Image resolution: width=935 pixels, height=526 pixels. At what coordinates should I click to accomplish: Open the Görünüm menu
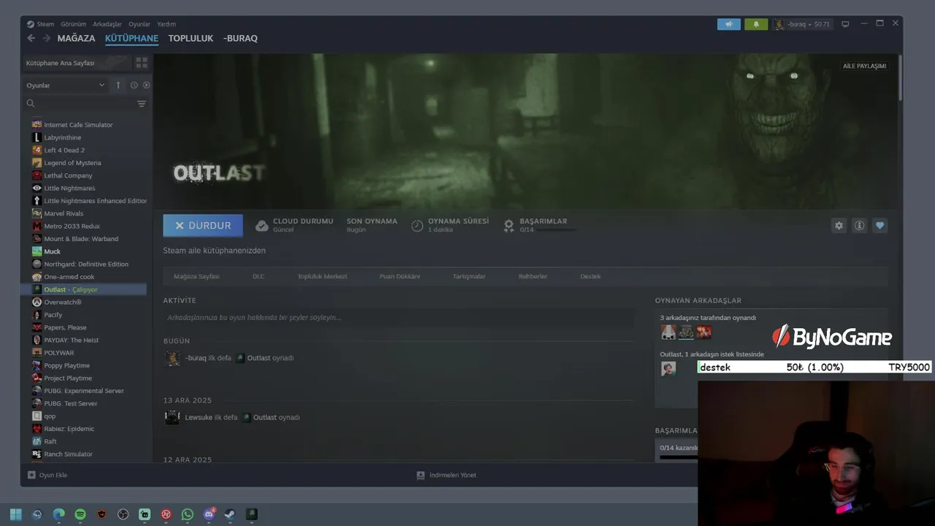click(73, 24)
